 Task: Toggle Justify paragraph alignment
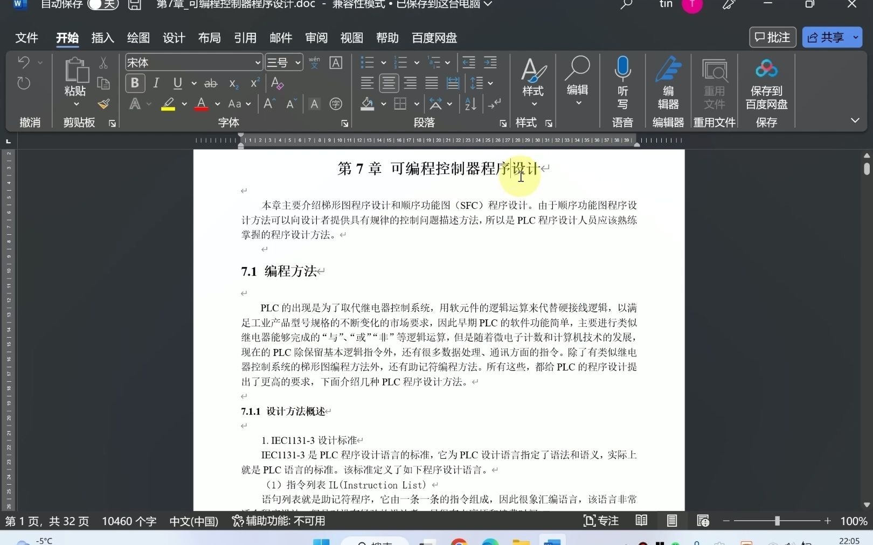[x=432, y=83]
